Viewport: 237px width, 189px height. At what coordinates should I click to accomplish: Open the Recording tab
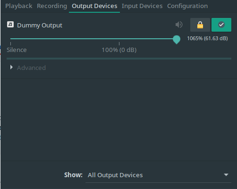(52, 6)
